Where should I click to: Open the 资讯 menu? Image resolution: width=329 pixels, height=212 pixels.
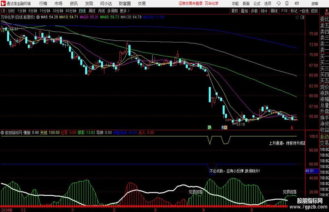pyautogui.click(x=74, y=3)
